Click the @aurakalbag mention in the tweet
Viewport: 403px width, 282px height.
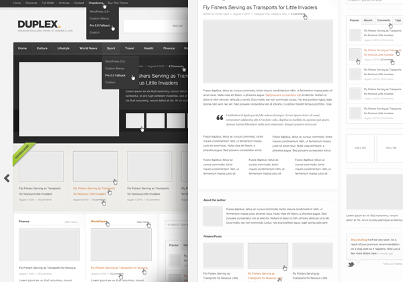pos(359,240)
